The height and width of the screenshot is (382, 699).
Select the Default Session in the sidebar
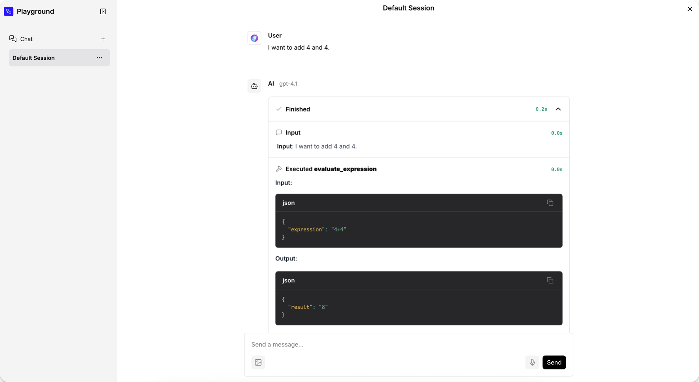(x=34, y=58)
